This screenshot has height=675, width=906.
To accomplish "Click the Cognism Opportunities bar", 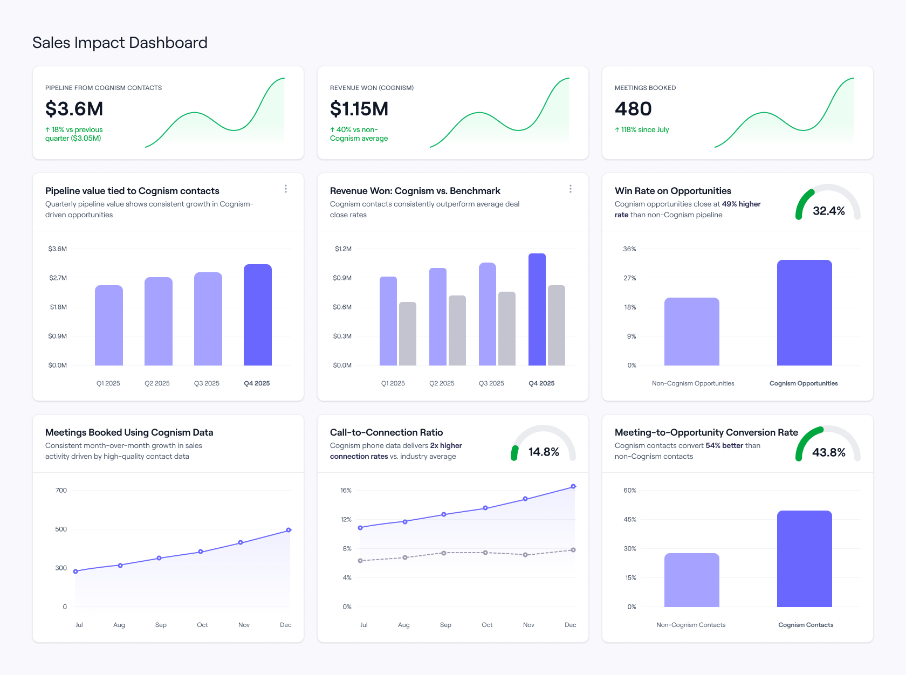I will tap(804, 313).
